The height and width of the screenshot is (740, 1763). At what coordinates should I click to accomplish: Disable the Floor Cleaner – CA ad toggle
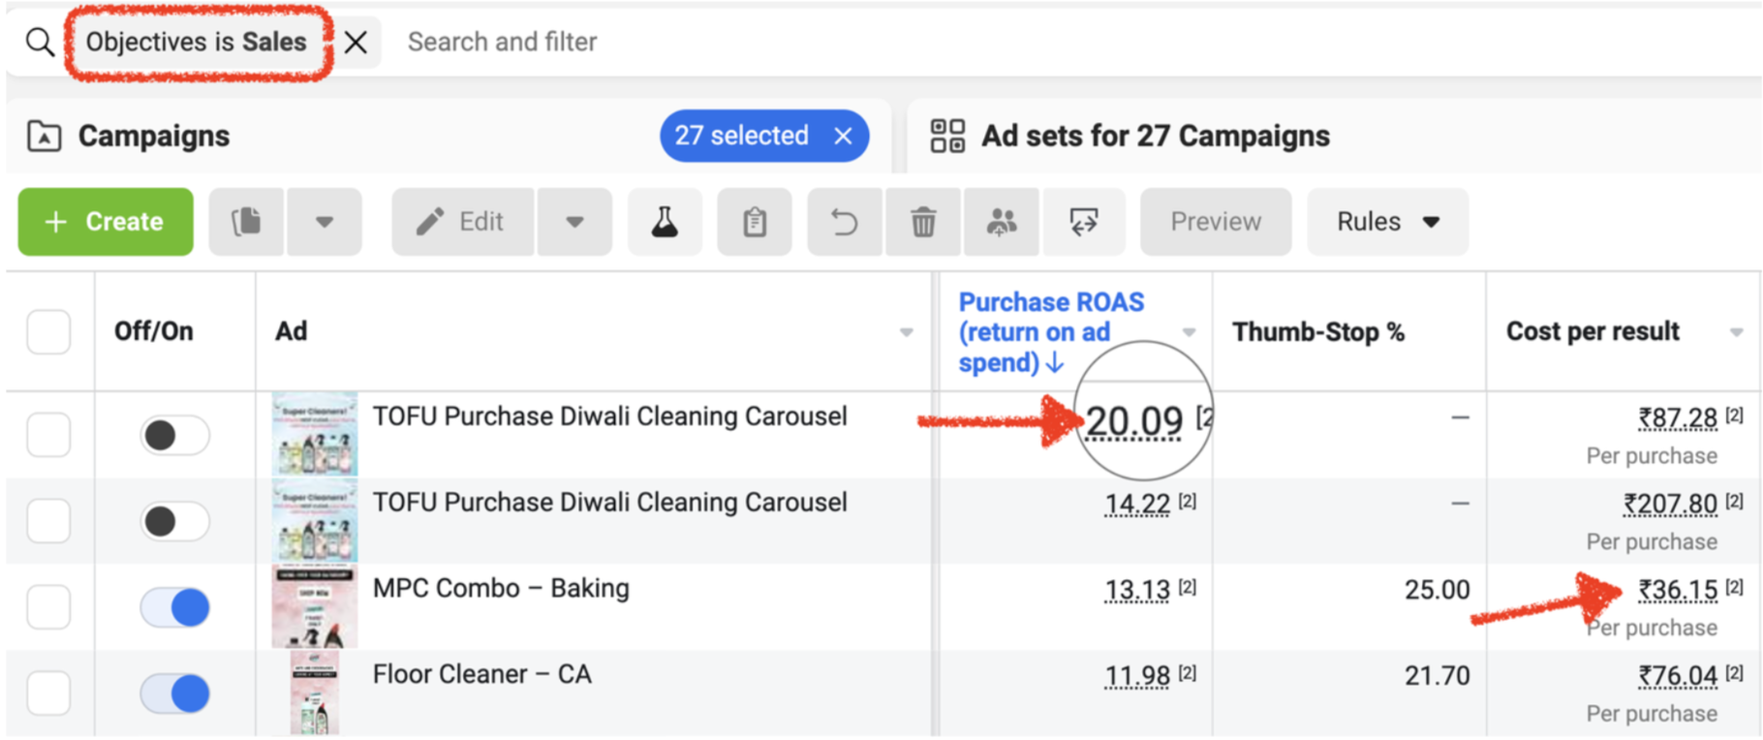(x=175, y=694)
